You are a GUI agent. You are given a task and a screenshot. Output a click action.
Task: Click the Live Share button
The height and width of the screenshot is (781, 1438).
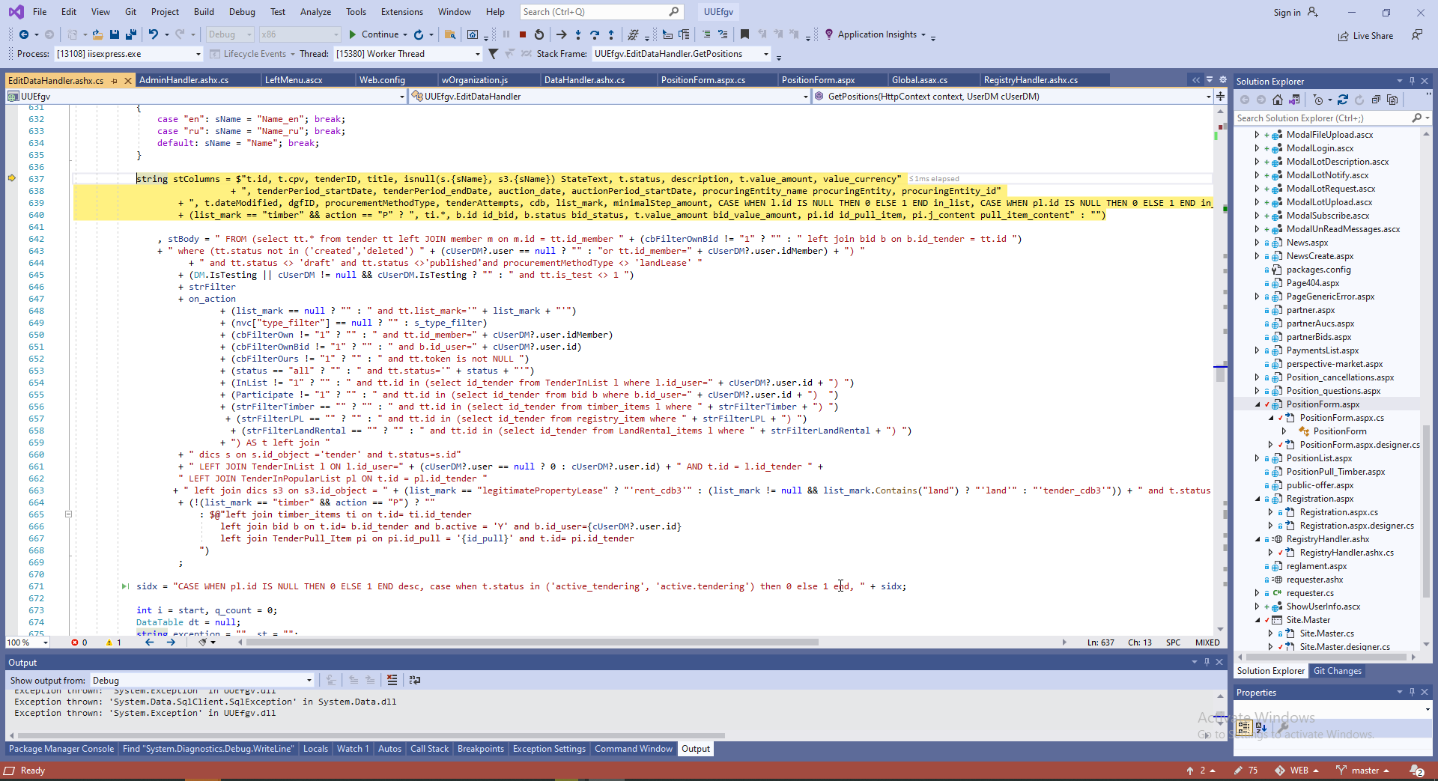point(1366,36)
